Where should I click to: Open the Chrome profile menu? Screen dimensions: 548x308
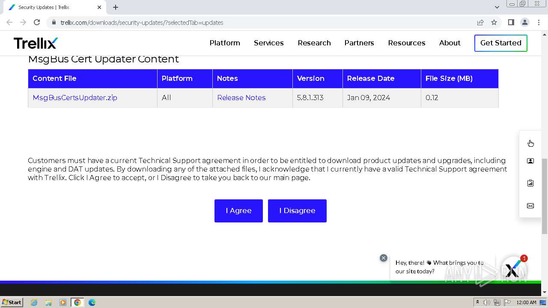[x=524, y=22]
